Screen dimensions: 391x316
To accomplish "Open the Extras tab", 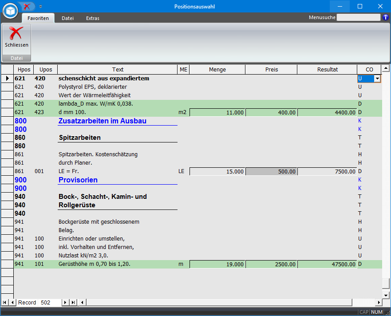I will click(x=93, y=18).
